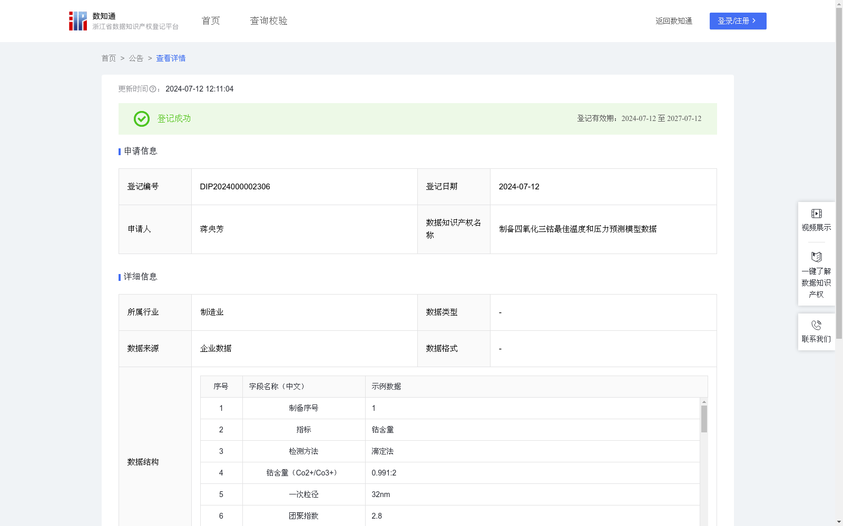Viewport: 843px width, 526px height.
Task: Click the page vertical scrollbar
Action: click(x=839, y=174)
